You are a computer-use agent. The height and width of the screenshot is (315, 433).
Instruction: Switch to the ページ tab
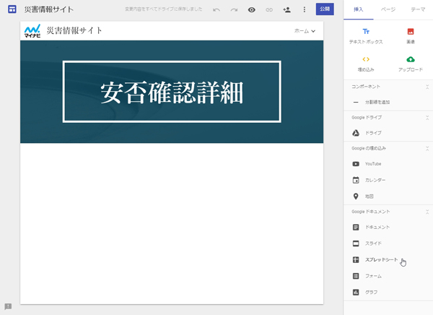[388, 9]
